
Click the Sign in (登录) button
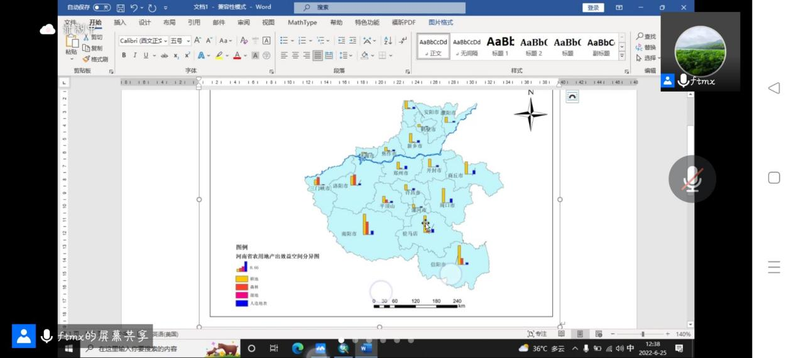tap(593, 8)
